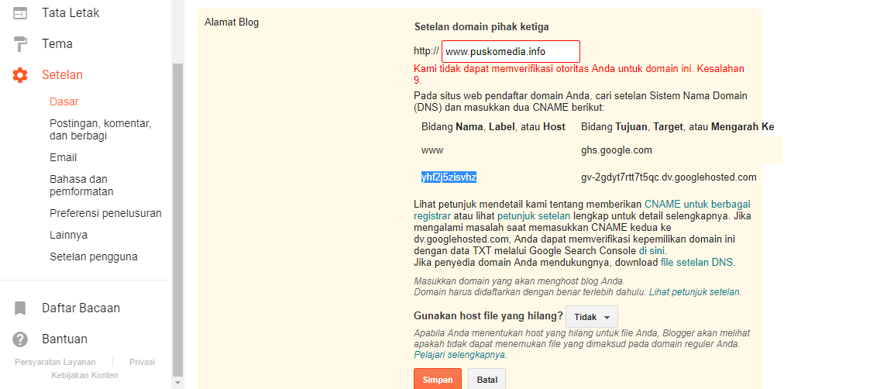
Task: Click the red verification error message
Action: [x=579, y=74]
